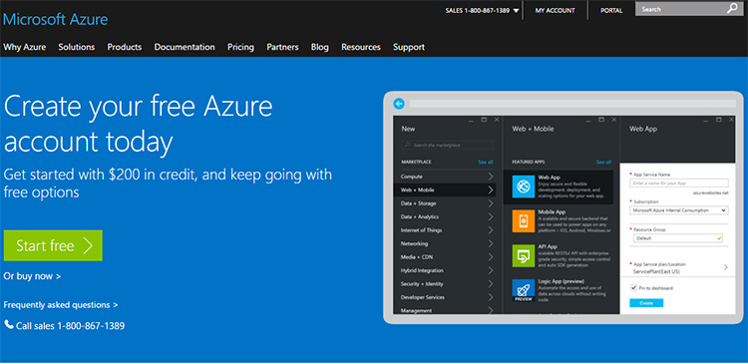Expand the Data + Storage category

pos(491,203)
